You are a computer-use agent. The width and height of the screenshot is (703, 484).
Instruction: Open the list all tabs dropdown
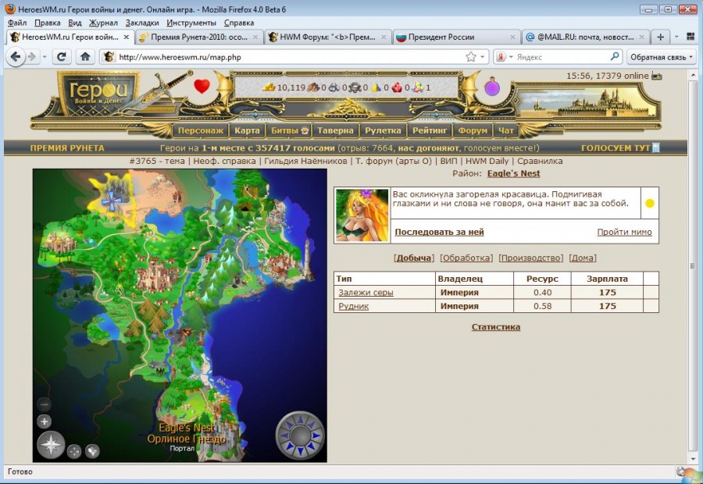tap(676, 37)
